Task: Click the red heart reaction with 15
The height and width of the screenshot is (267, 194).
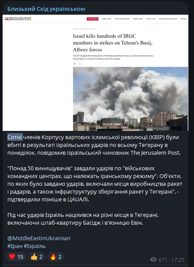Action: point(16,257)
